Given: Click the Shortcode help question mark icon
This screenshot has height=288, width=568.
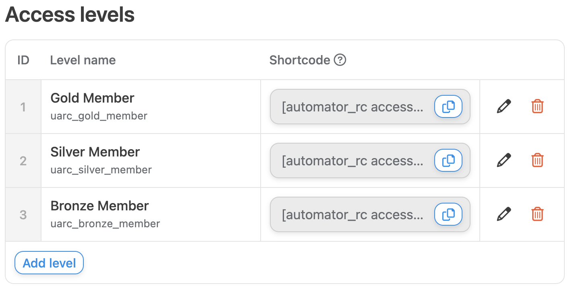Looking at the screenshot, I should pyautogui.click(x=340, y=60).
